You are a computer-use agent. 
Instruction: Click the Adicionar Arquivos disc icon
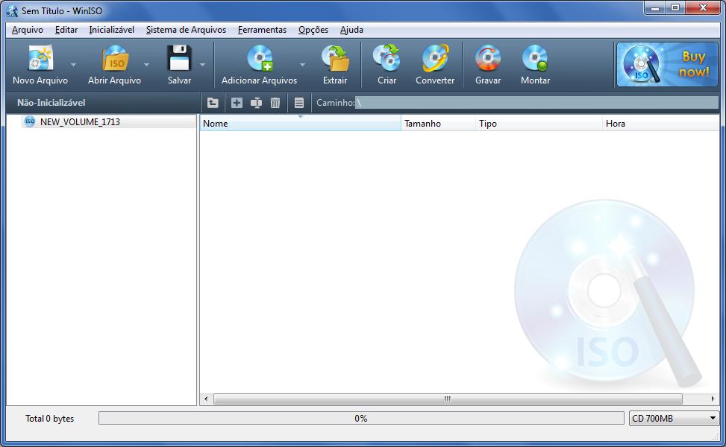(x=260, y=58)
